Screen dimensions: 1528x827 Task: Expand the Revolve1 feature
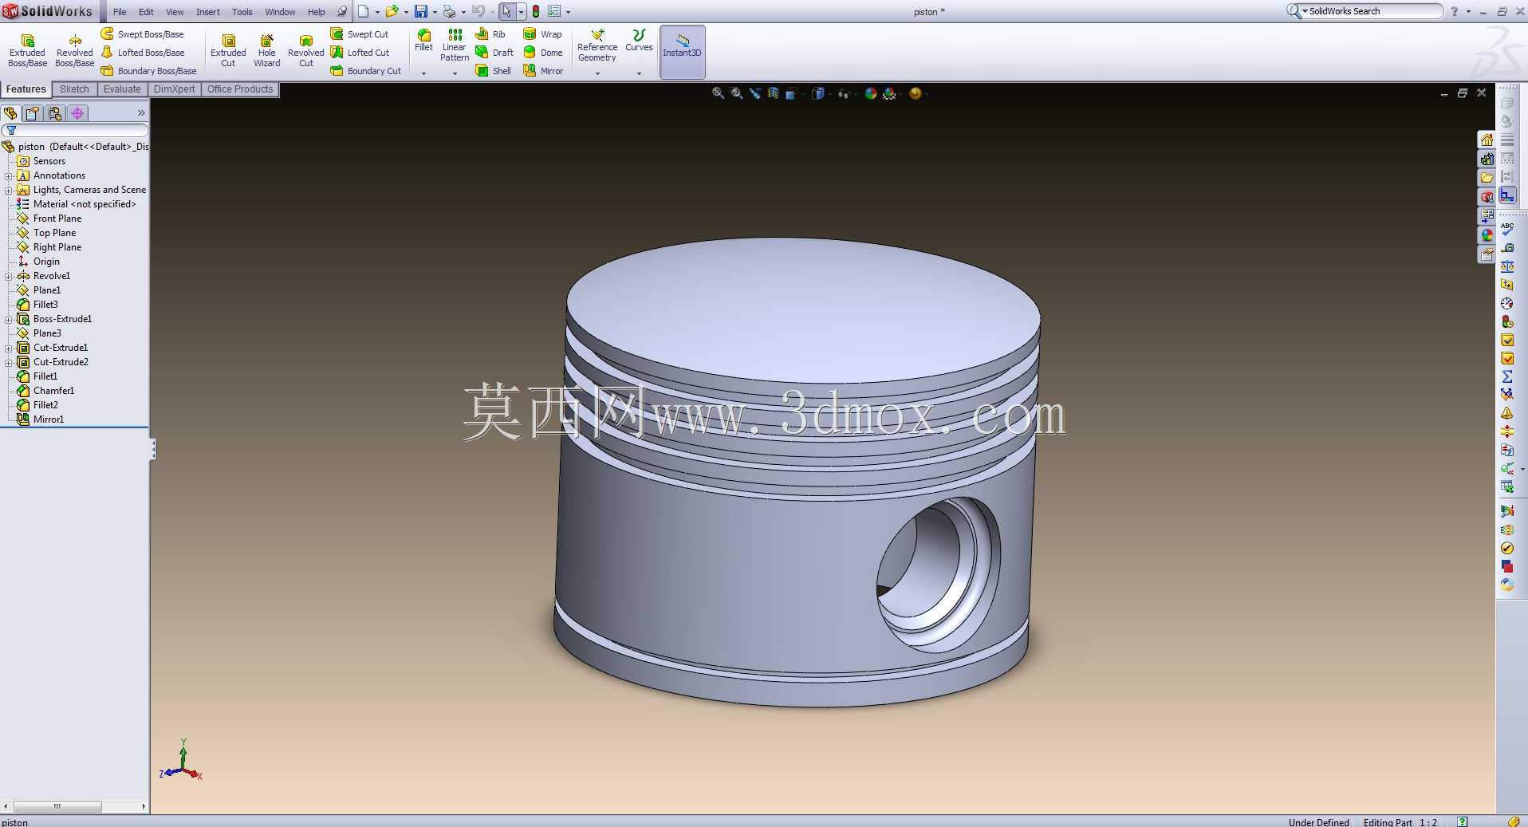pos(8,276)
